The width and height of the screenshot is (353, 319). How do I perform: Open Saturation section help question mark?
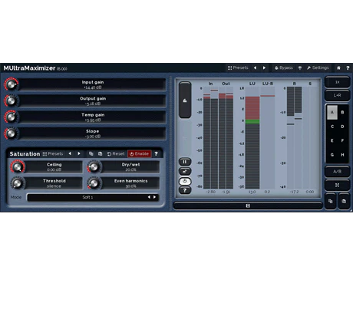tap(156, 153)
